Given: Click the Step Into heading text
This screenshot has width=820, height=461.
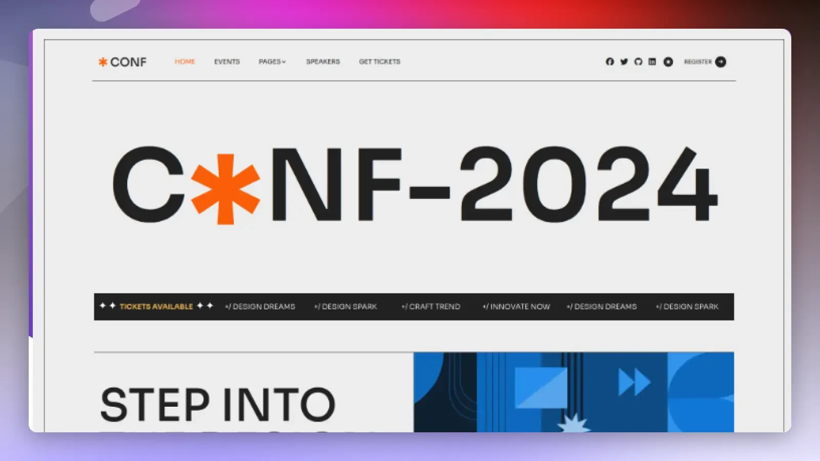Looking at the screenshot, I should [218, 405].
